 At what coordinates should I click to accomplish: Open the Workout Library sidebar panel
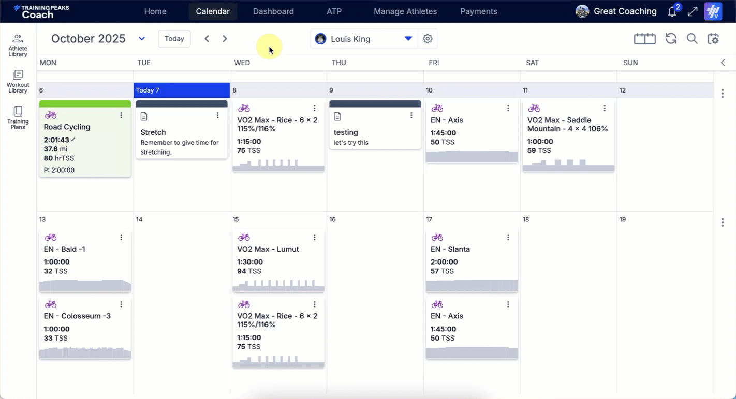(18, 82)
